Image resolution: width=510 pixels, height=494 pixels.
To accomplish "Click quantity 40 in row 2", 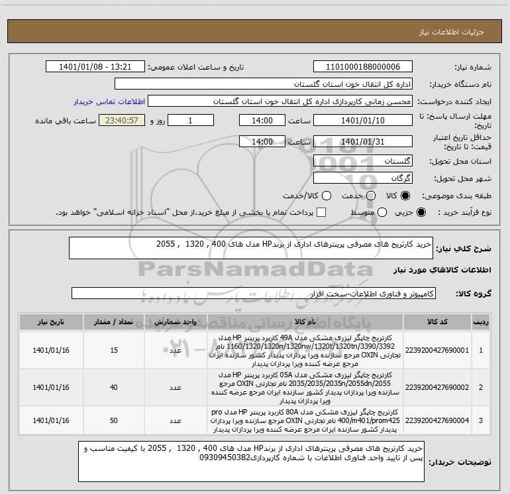I will coord(114,387).
